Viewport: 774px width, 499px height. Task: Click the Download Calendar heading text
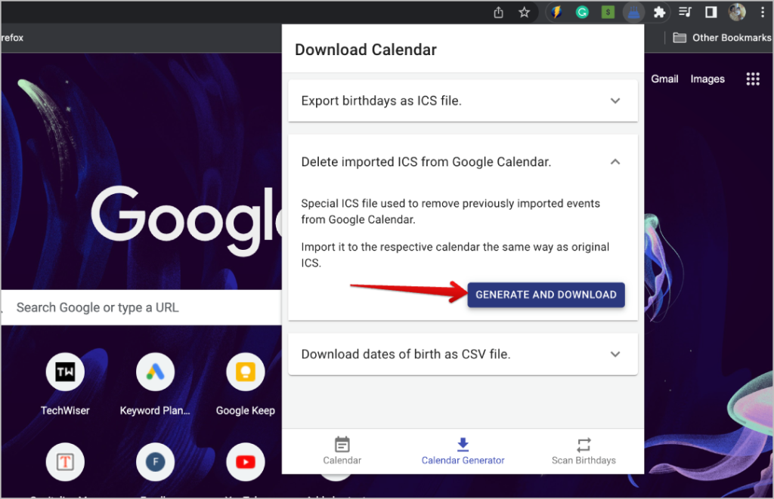click(x=366, y=50)
